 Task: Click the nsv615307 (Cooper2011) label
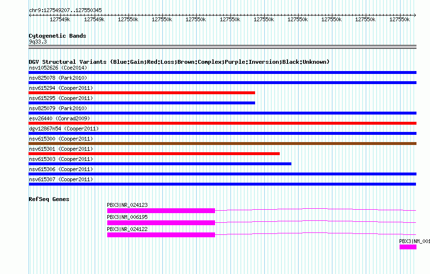[x=61, y=179]
